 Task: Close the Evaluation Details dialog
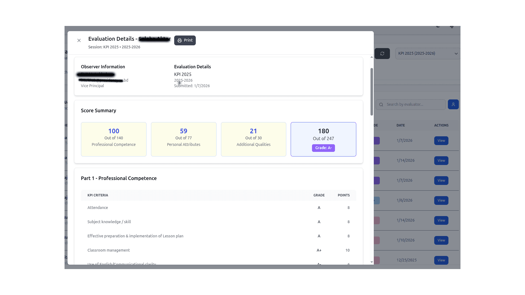click(79, 40)
